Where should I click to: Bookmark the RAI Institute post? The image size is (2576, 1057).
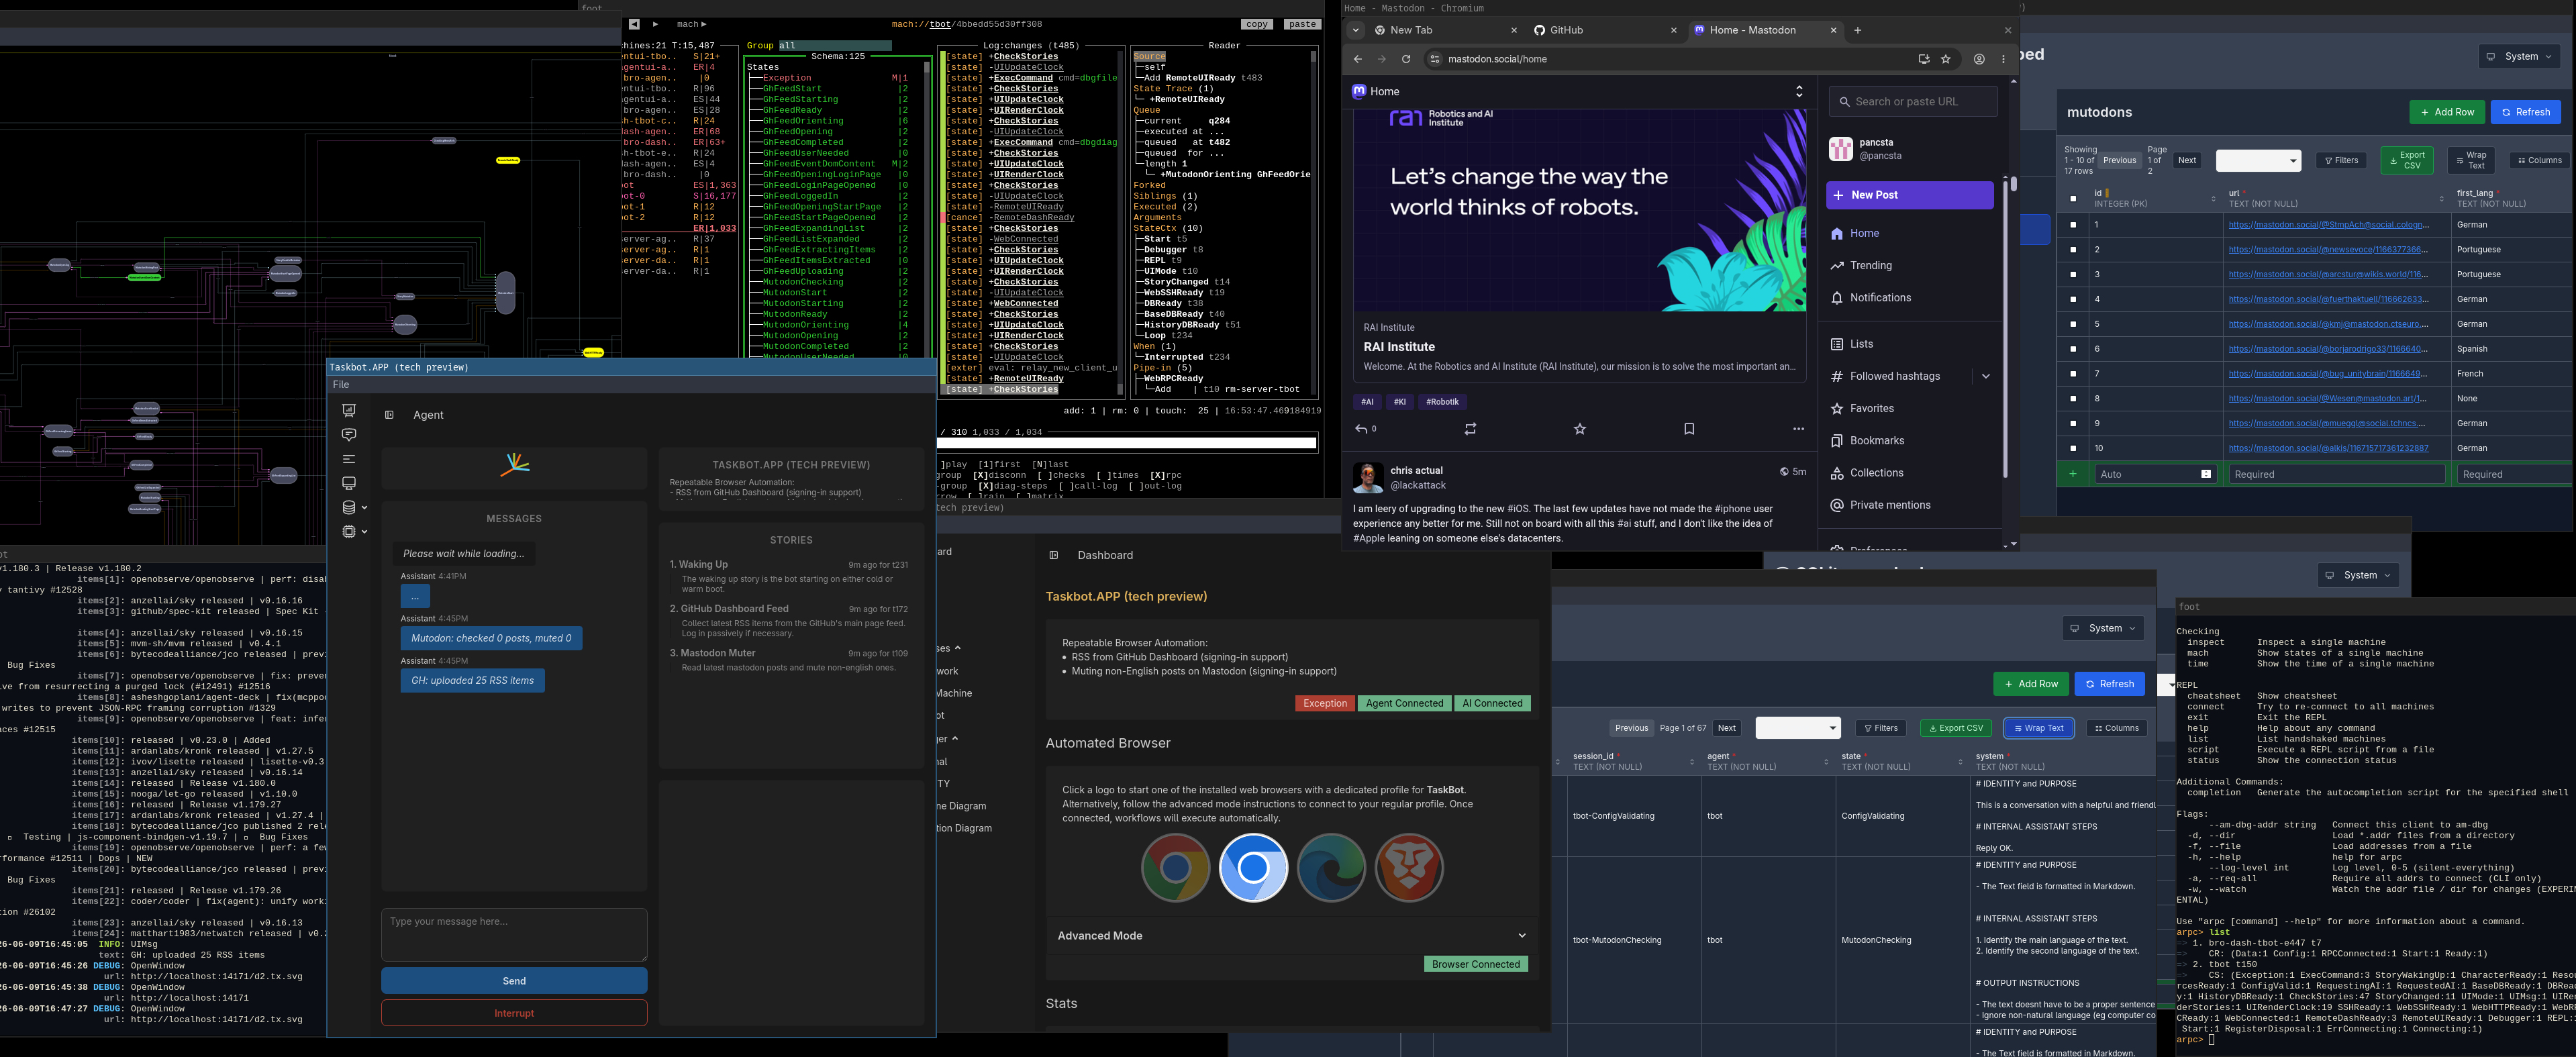[1689, 429]
